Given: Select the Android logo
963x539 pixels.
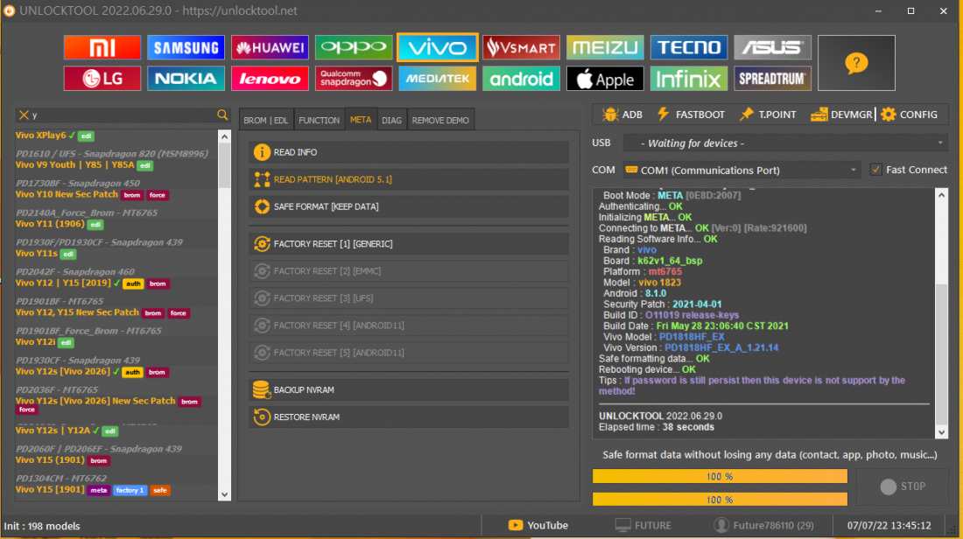Looking at the screenshot, I should point(522,79).
